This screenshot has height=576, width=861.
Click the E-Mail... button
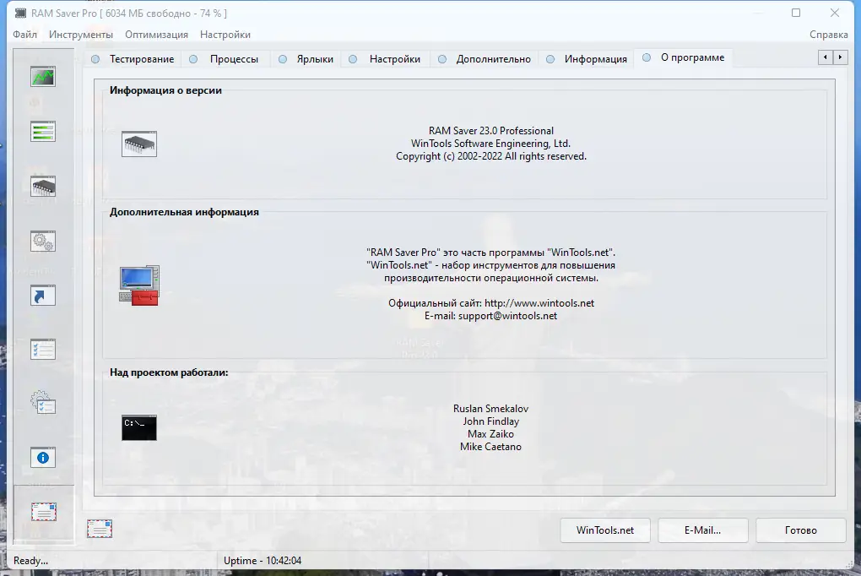coord(703,530)
